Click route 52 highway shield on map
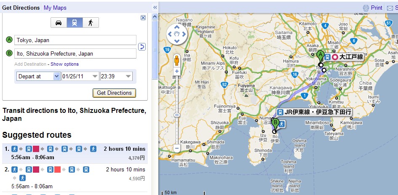Image resolution: width=398 pixels, height=195 pixels. click(x=224, y=85)
